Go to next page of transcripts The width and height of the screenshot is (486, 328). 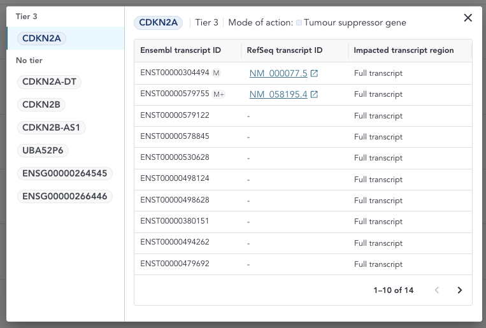(460, 290)
